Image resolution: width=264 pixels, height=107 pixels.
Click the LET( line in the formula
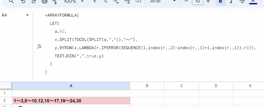55,23
